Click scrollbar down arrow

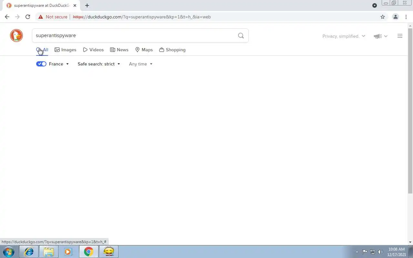tap(410, 242)
